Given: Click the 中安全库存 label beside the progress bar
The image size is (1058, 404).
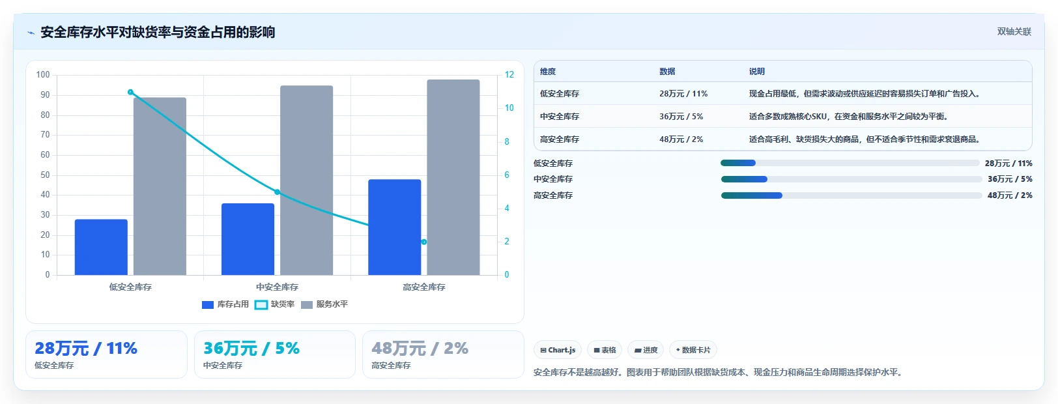Looking at the screenshot, I should [x=553, y=179].
